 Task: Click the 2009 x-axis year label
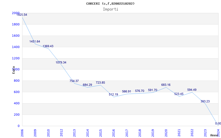click(x=35, y=133)
